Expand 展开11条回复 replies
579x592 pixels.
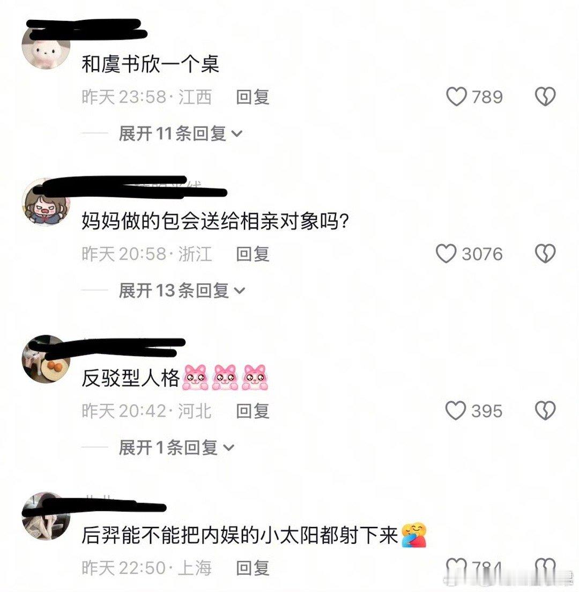[x=181, y=134]
